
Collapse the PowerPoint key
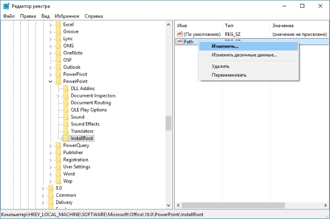50,81
